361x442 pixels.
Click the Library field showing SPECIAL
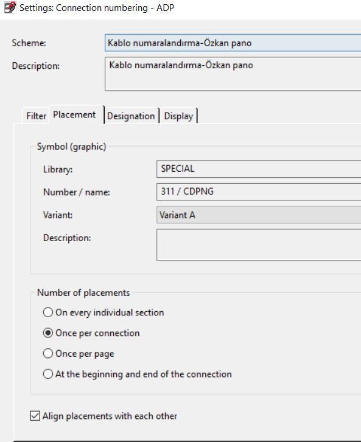click(259, 169)
